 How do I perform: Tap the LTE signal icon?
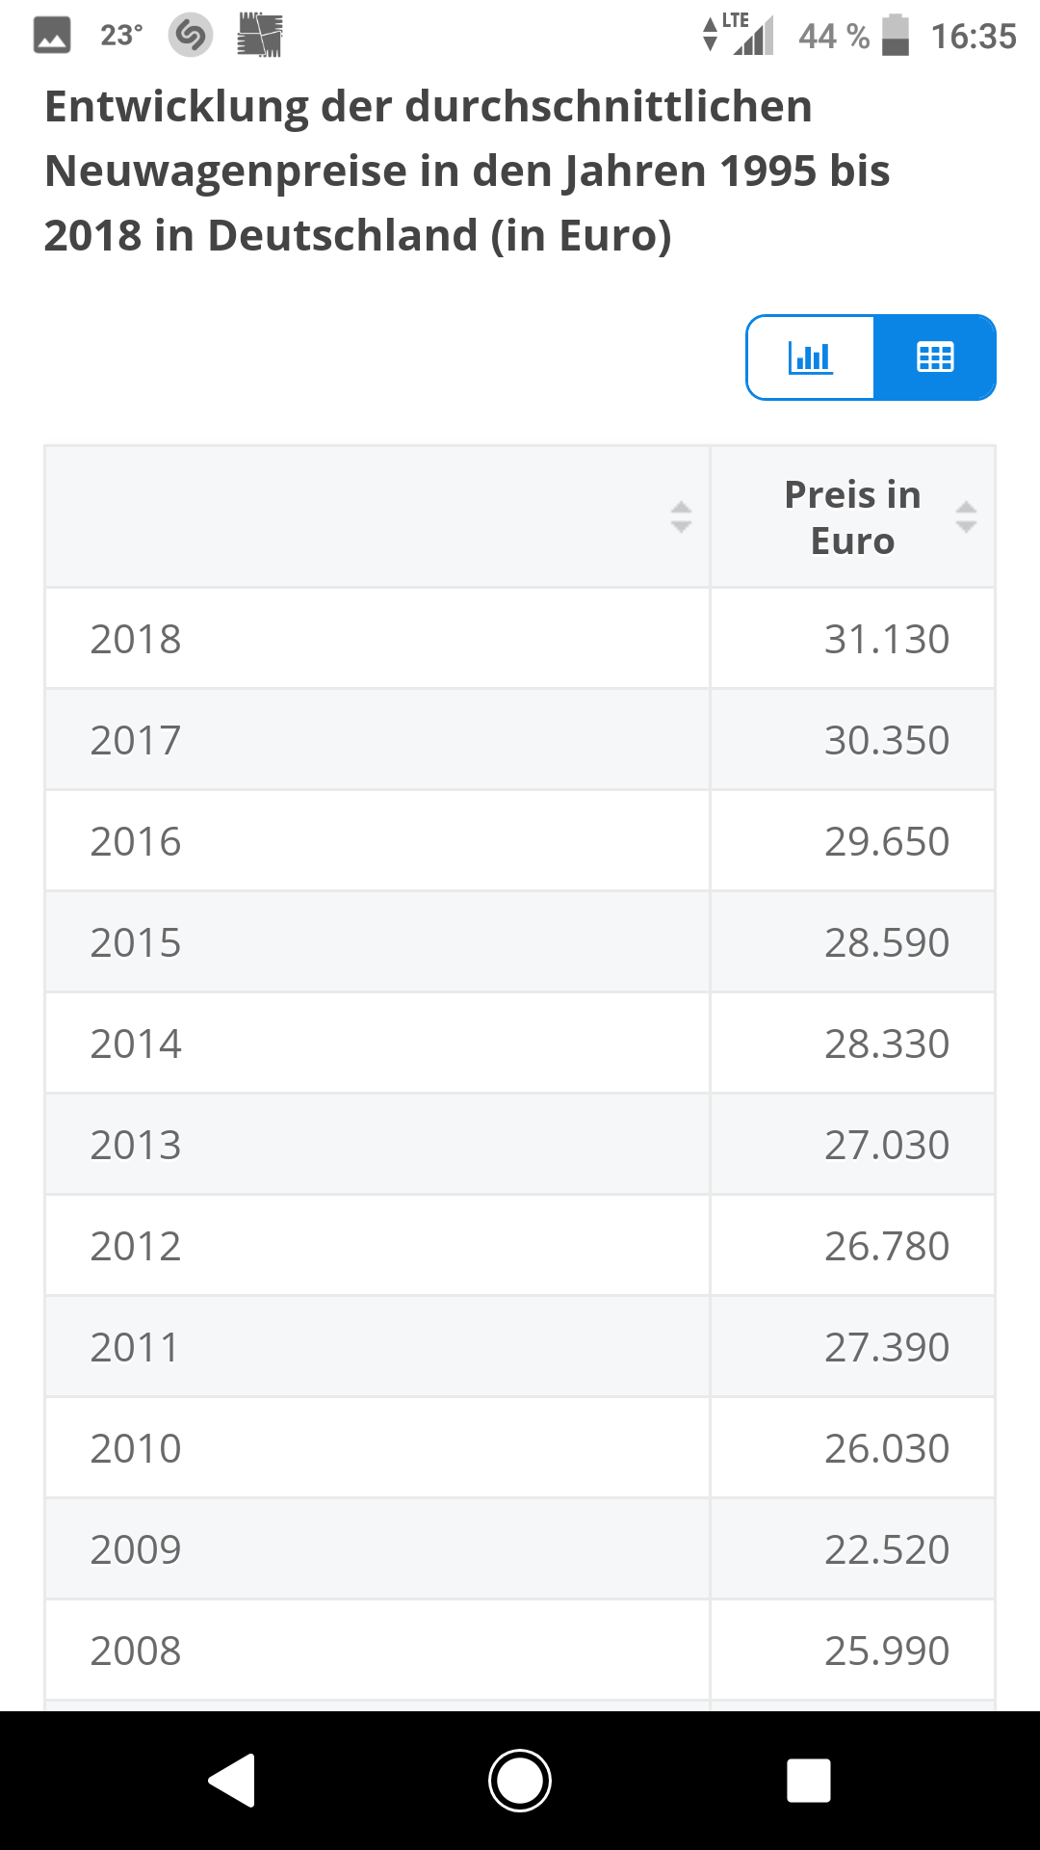click(x=740, y=35)
